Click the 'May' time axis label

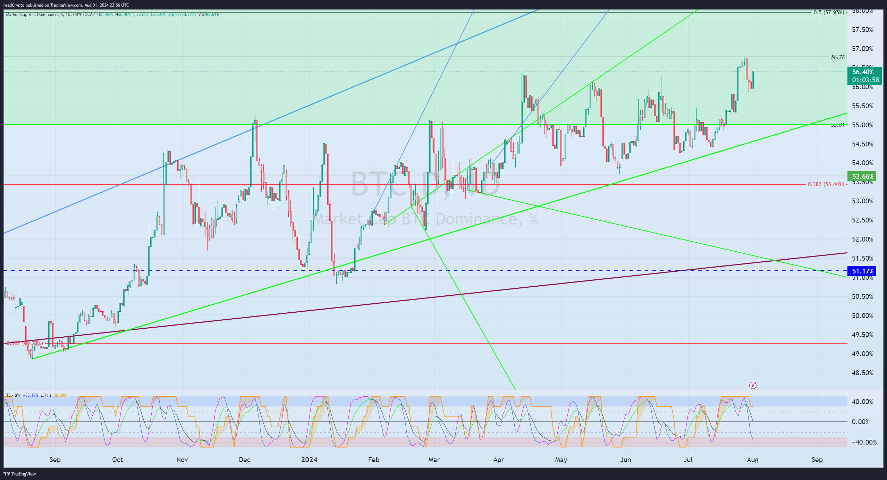561,460
